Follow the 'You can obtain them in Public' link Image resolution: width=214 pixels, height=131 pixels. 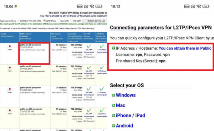[x=185, y=48]
